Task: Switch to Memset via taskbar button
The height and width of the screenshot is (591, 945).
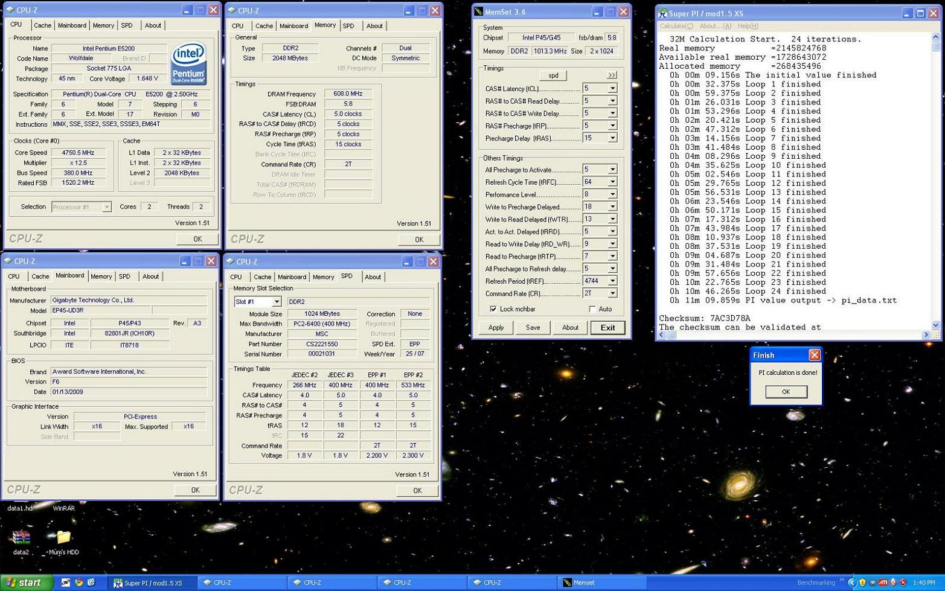Action: (x=600, y=583)
